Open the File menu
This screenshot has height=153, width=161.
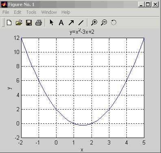tap(6, 12)
